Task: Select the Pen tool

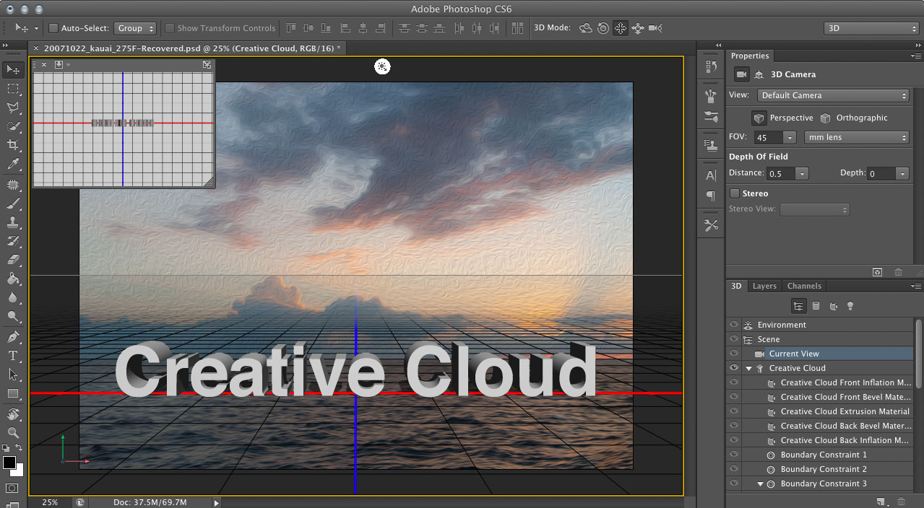Action: point(13,337)
